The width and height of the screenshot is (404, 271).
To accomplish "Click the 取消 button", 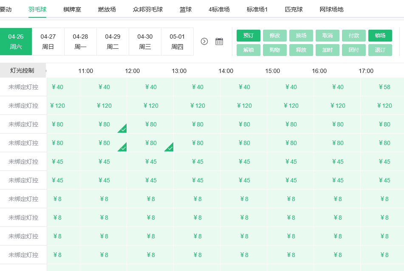I will (328, 36).
